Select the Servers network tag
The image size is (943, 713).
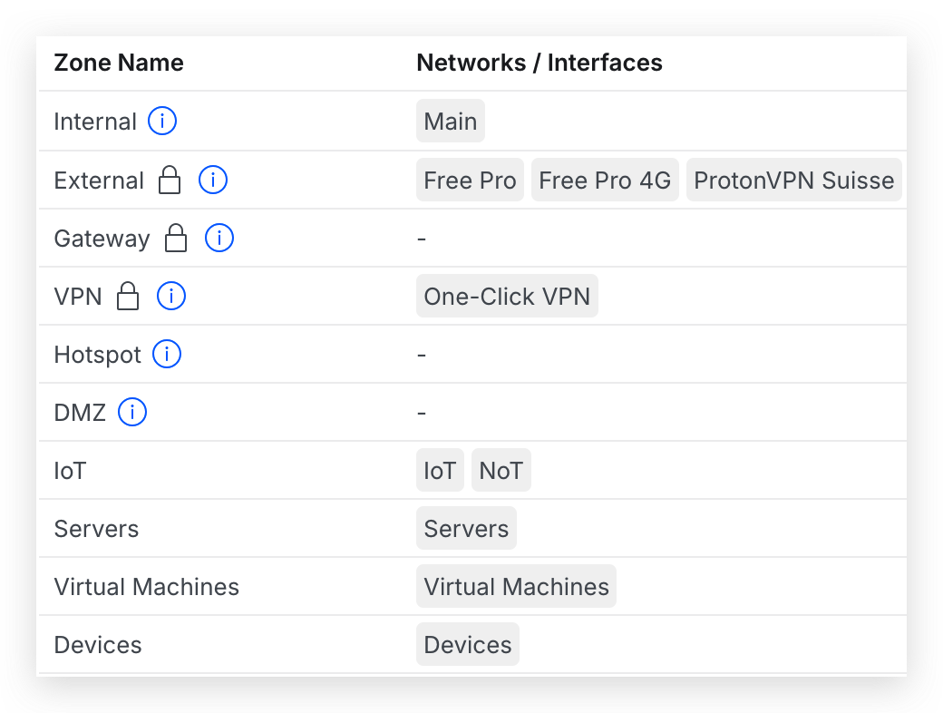[466, 528]
